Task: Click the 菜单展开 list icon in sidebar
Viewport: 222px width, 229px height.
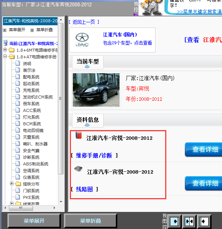Action: click(x=5, y=30)
